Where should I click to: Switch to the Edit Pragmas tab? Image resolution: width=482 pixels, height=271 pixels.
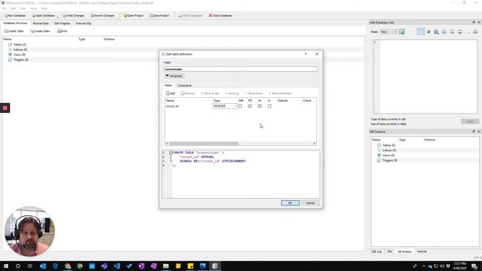click(x=62, y=23)
